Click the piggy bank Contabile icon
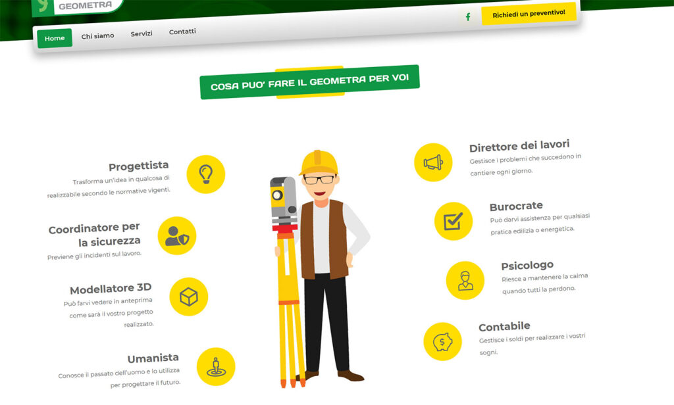Image resolution: width=674 pixels, height=405 pixels. pyautogui.click(x=443, y=341)
